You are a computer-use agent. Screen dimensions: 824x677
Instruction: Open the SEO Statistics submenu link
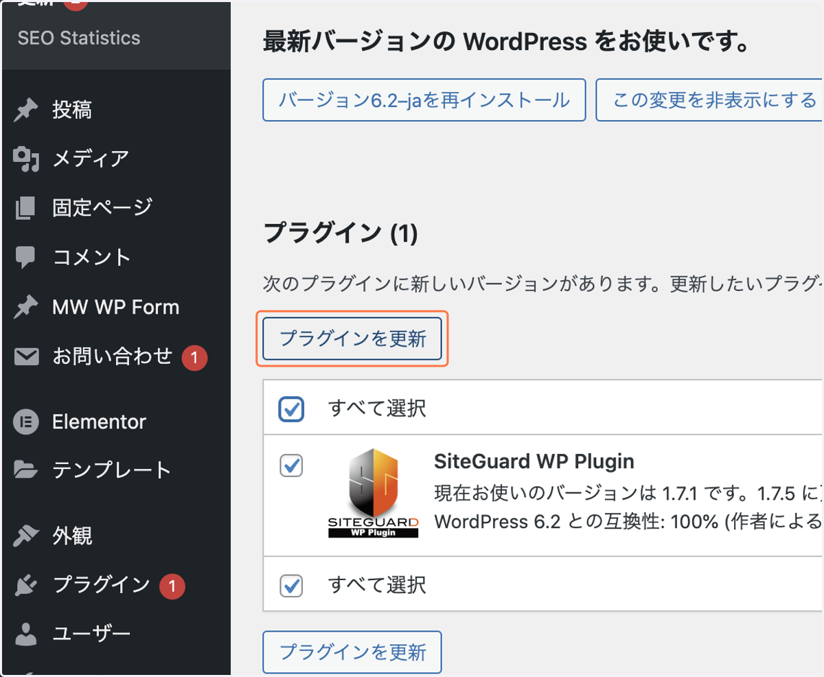pyautogui.click(x=79, y=38)
